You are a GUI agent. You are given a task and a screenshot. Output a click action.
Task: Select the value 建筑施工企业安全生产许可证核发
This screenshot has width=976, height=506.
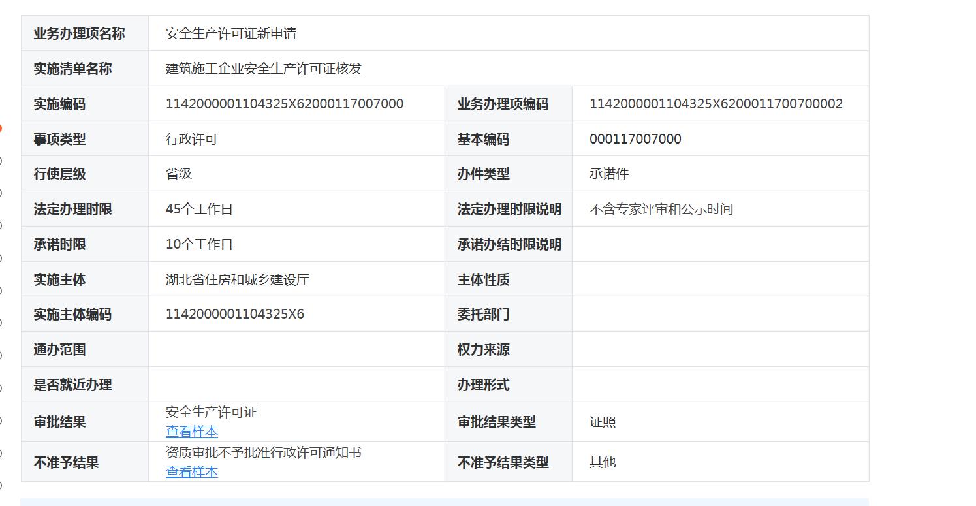pyautogui.click(x=264, y=69)
